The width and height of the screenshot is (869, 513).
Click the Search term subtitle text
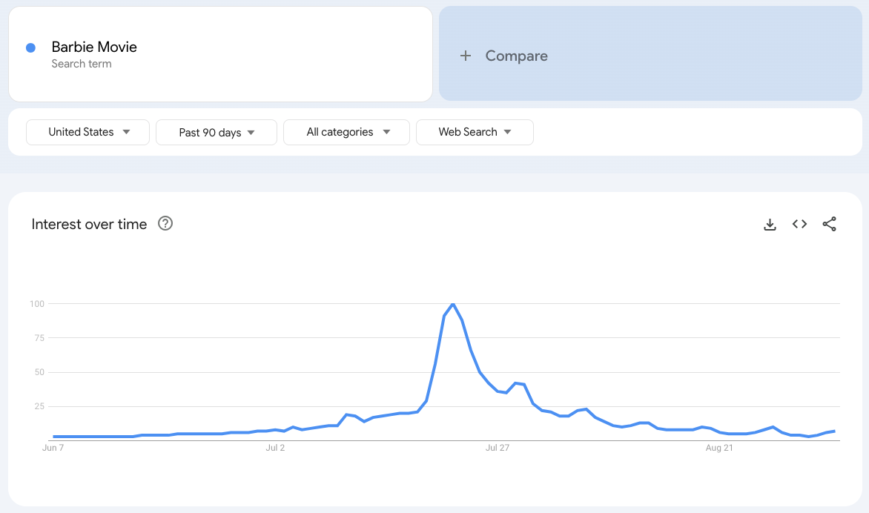click(82, 64)
